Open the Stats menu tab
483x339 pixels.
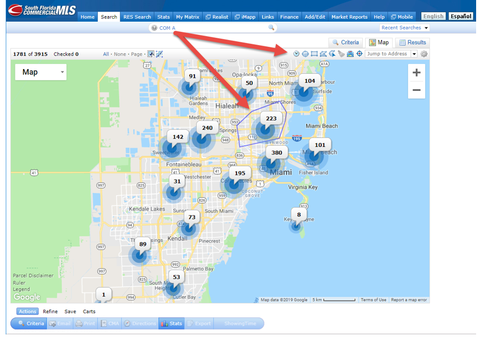(163, 17)
